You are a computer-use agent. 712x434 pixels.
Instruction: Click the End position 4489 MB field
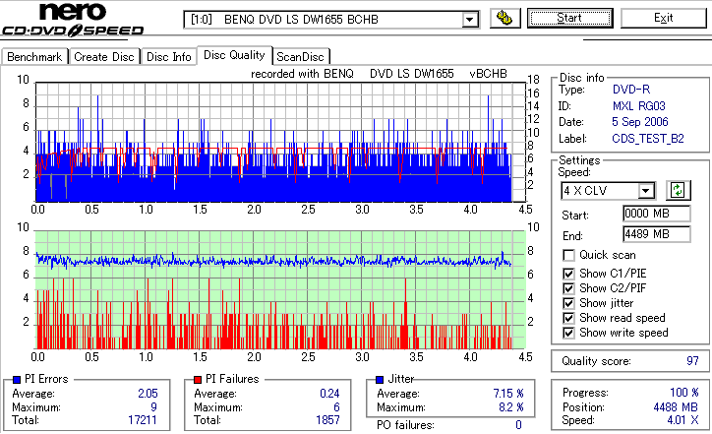pyautogui.click(x=657, y=234)
